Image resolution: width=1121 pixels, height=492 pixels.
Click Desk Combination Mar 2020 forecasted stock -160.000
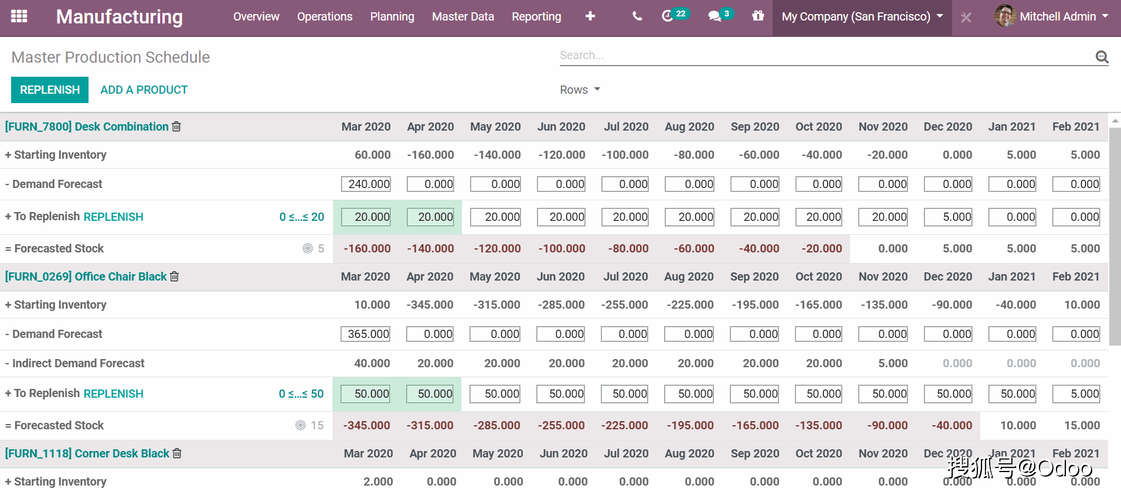pos(367,248)
